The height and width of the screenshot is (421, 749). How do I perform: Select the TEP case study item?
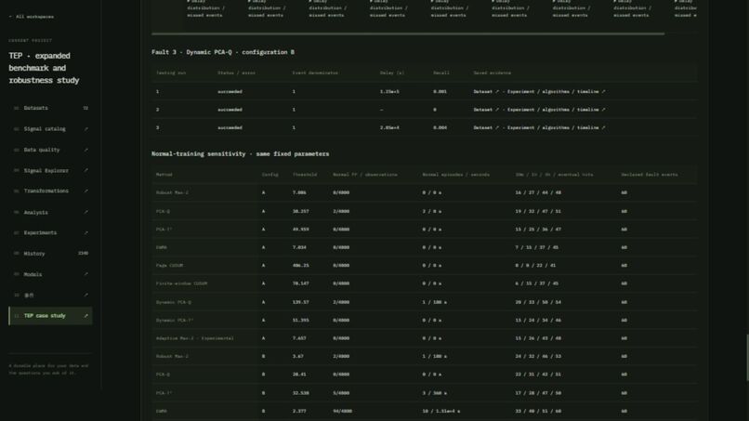click(x=50, y=316)
